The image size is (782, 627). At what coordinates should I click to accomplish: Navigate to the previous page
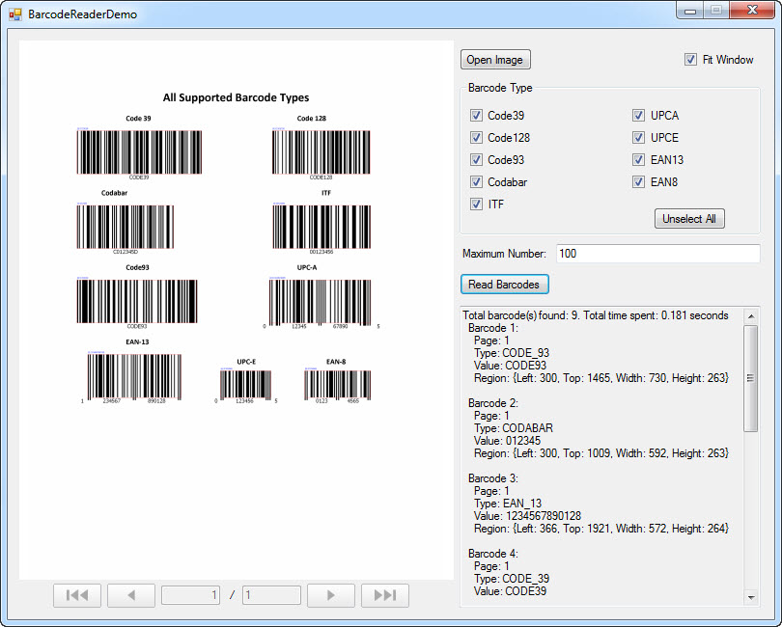coord(131,595)
